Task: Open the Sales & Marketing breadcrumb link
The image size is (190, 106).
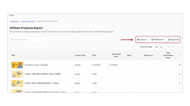Action: click(x=28, y=21)
